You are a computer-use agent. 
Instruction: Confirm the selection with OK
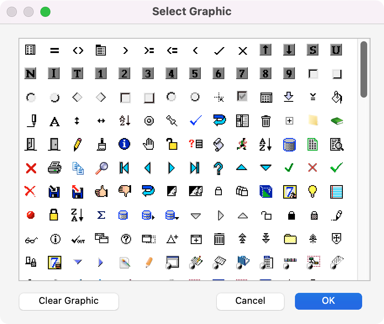(x=328, y=301)
